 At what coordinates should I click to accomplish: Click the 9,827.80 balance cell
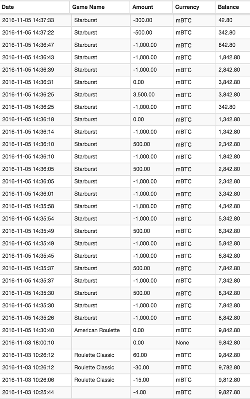click(x=229, y=392)
